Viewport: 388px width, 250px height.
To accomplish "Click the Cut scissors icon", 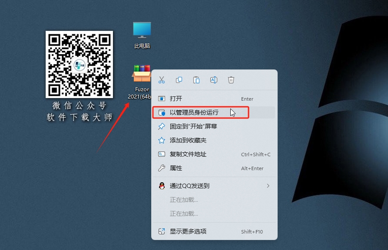I will click(x=162, y=80).
